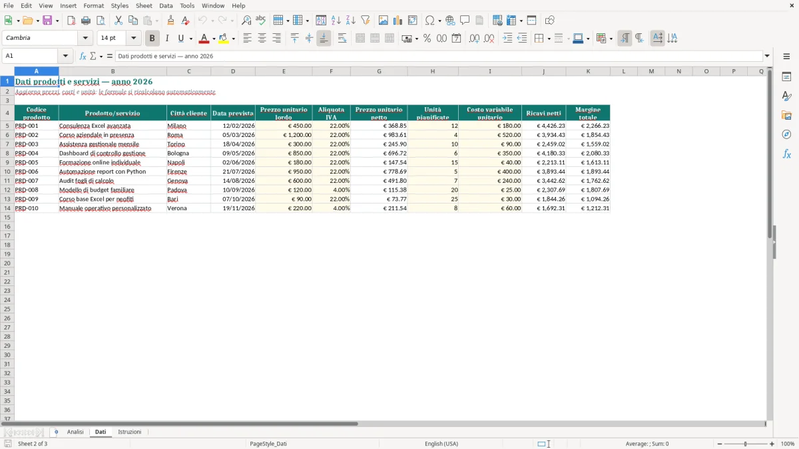This screenshot has height=449, width=799.
Task: Click the AutoFilter funnel icon
Action: tap(366, 21)
